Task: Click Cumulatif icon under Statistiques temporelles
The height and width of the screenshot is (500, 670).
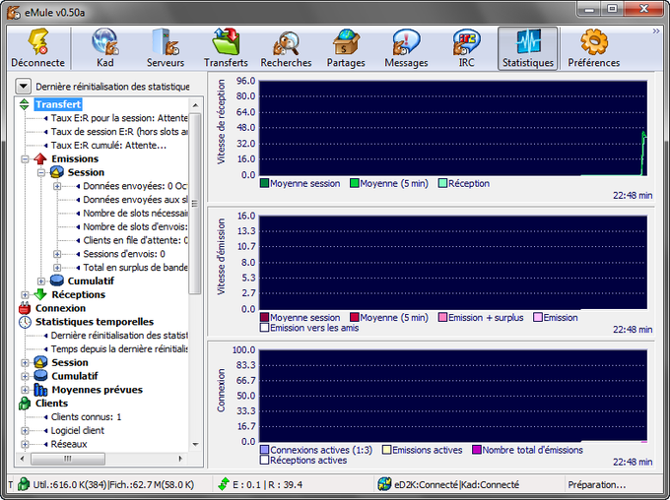Action: [40, 376]
